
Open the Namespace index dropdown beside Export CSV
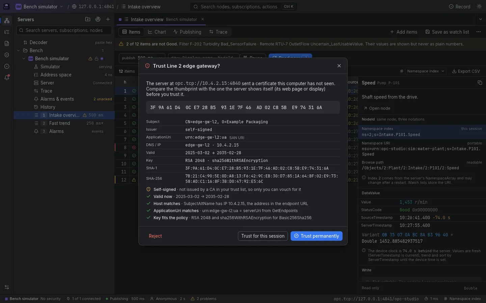click(x=426, y=71)
